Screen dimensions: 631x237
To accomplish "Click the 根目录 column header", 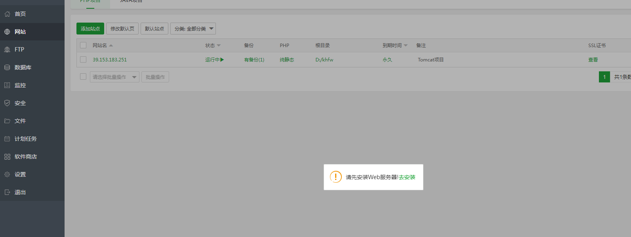I will tap(322, 46).
